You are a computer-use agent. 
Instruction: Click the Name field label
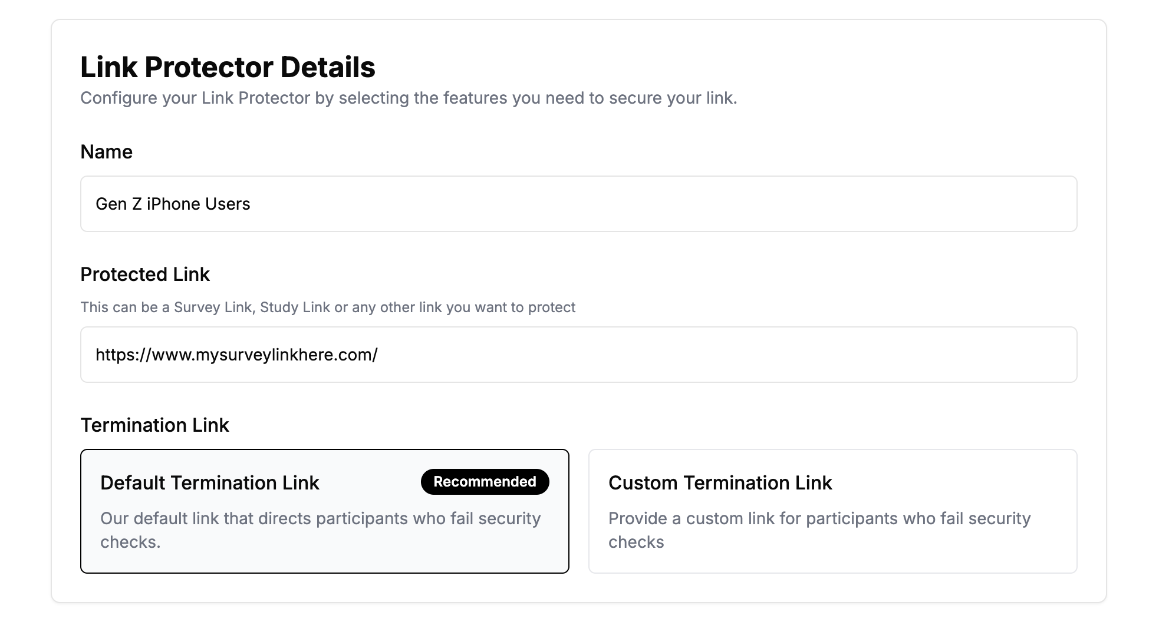[106, 152]
